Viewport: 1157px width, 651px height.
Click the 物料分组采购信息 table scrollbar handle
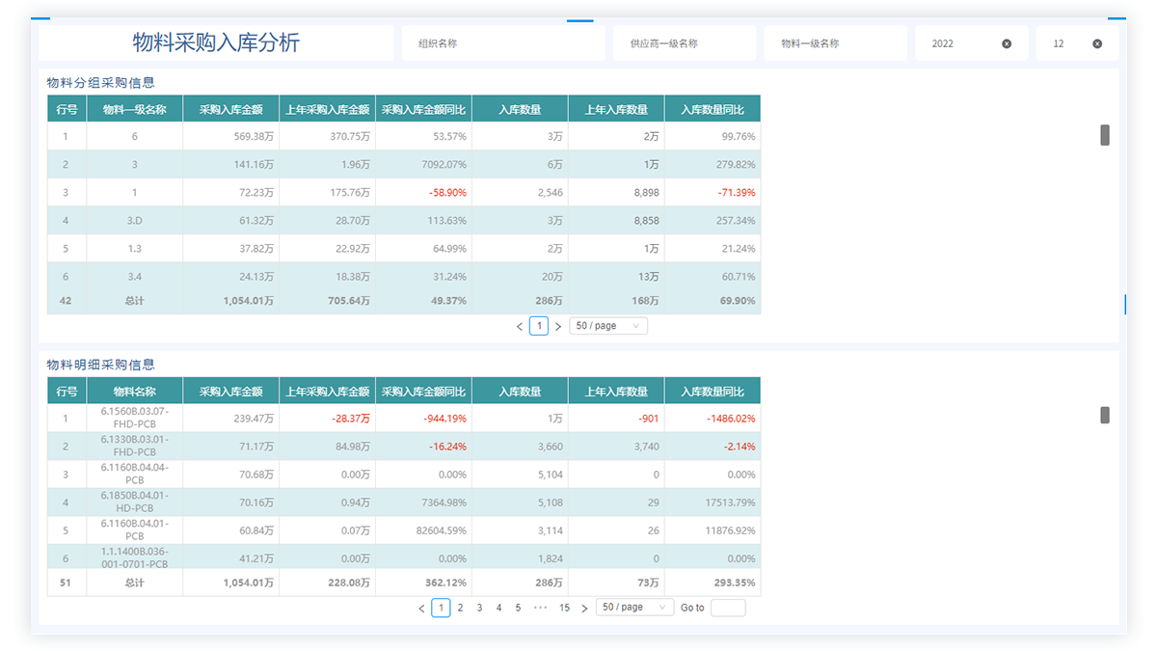(1105, 135)
